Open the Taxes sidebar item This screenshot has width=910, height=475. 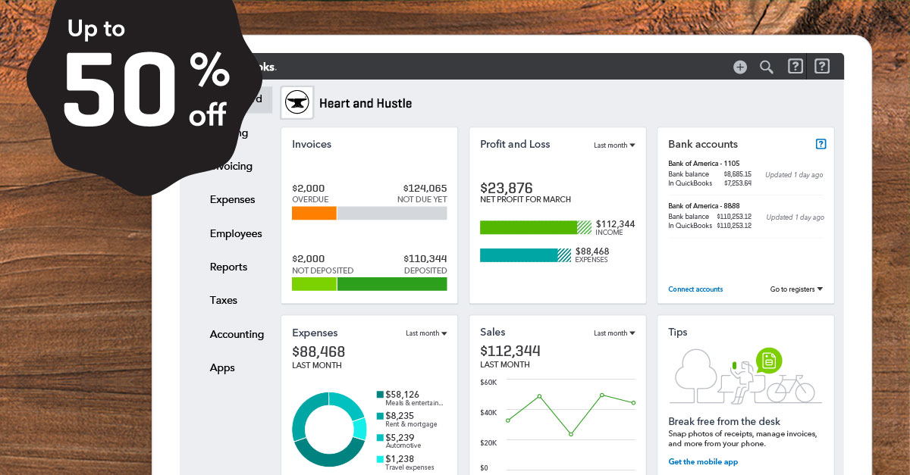224,300
